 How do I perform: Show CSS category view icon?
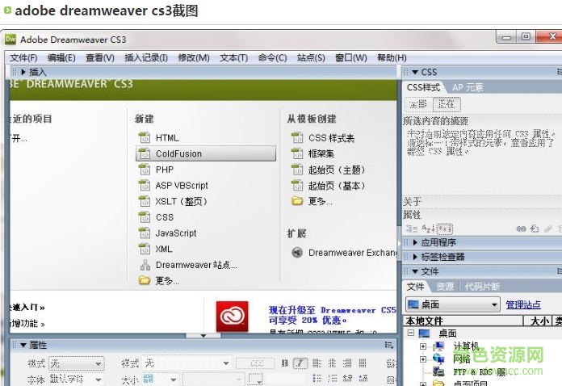coord(412,229)
